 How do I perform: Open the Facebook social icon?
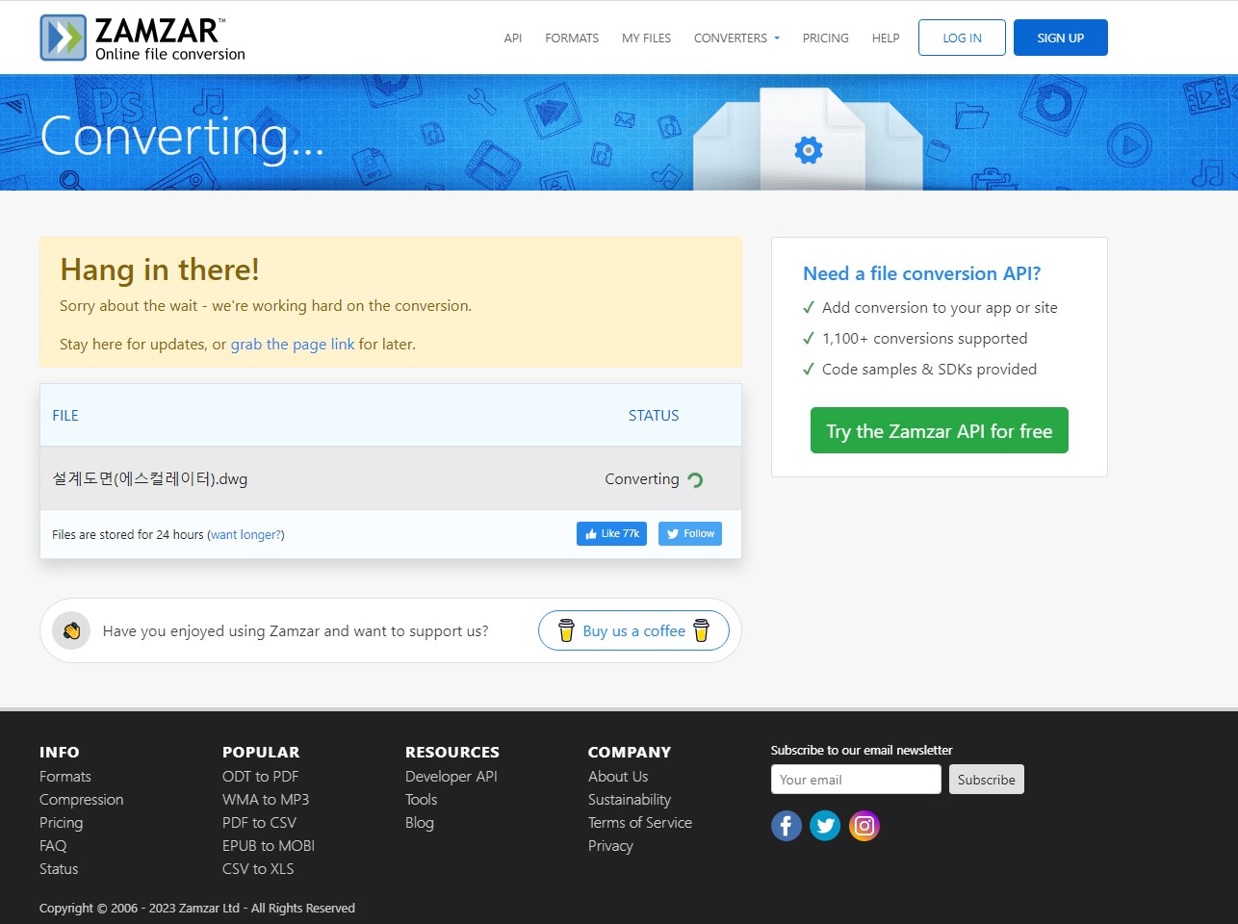[x=787, y=826]
